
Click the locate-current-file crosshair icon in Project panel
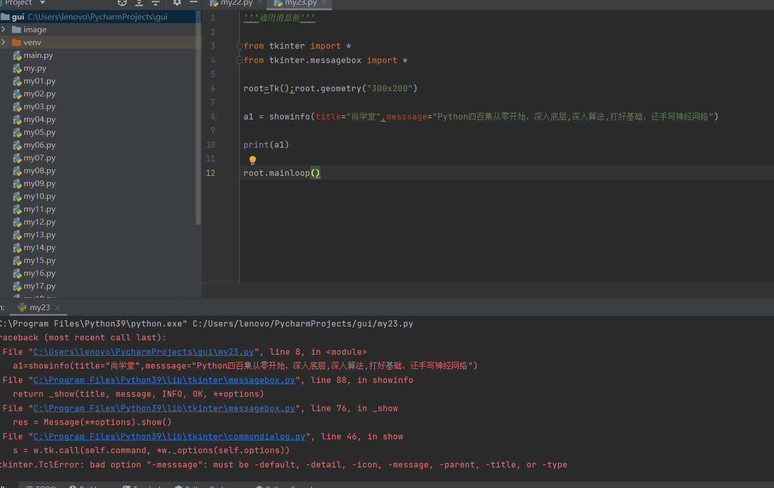122,3
